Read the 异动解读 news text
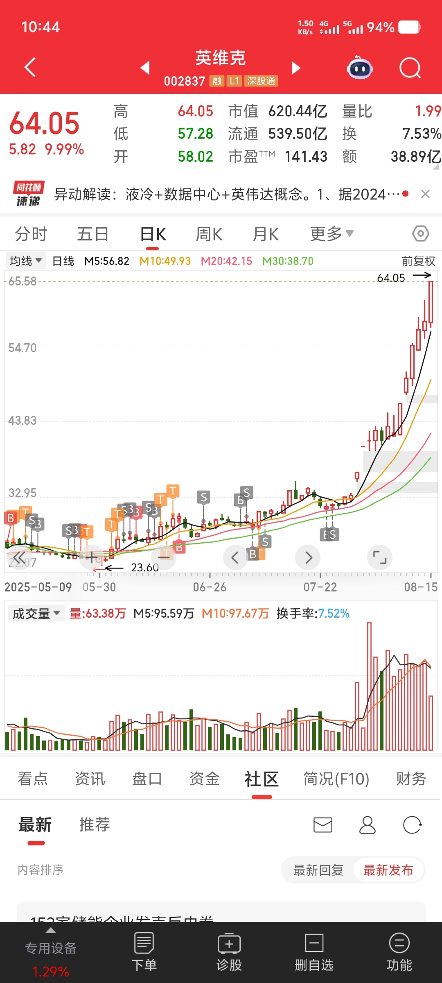 227,194
